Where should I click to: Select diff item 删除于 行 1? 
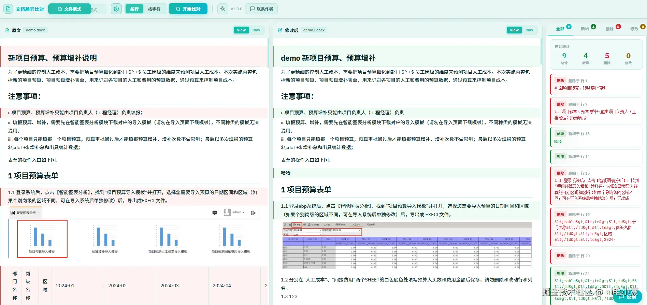596,84
